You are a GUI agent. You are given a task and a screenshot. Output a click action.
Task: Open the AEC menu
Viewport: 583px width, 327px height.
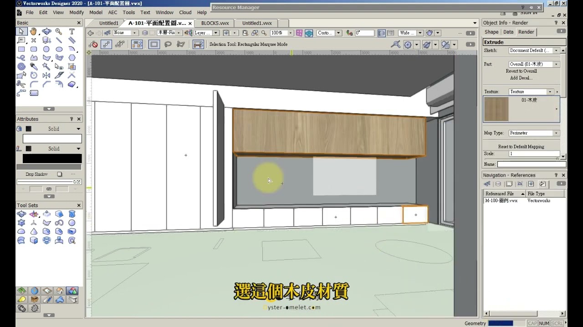[x=113, y=12]
